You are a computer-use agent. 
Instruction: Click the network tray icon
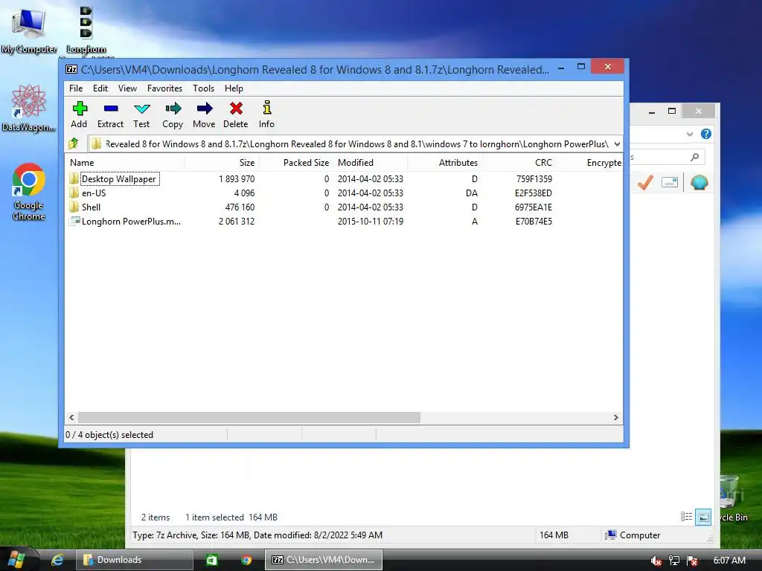[674, 561]
